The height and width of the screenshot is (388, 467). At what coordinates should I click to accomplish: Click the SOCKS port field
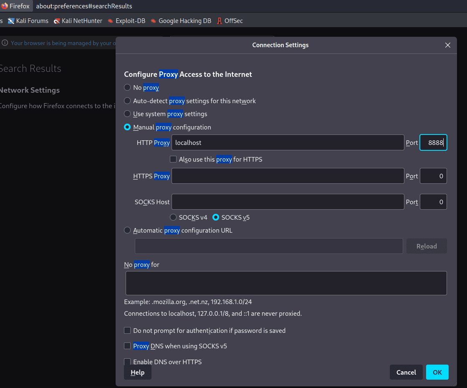[x=433, y=202]
